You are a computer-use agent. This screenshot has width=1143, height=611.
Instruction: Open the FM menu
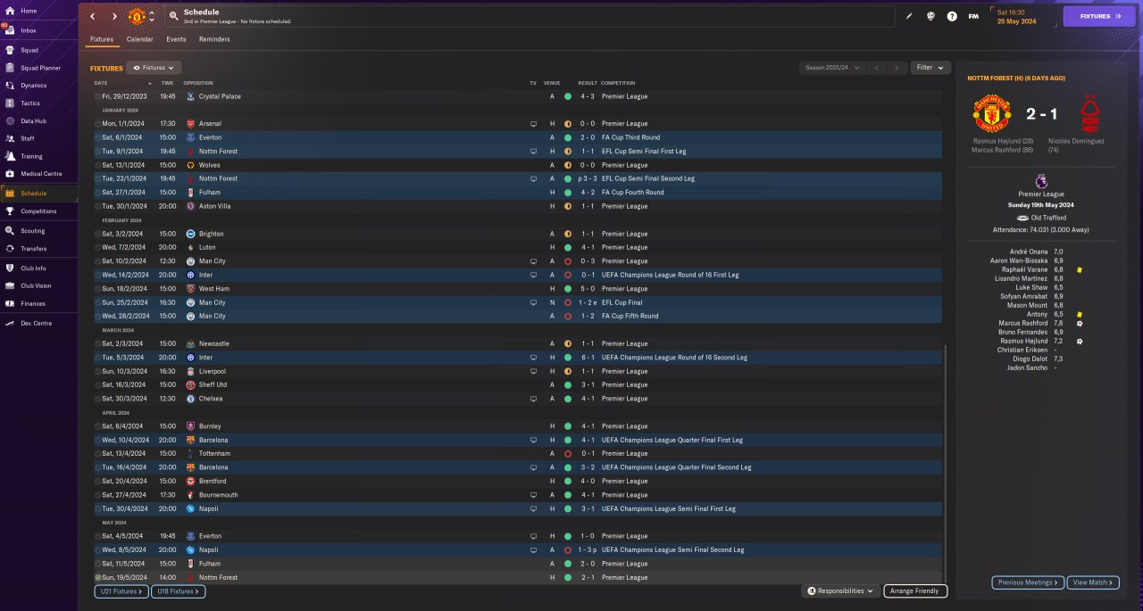(973, 16)
